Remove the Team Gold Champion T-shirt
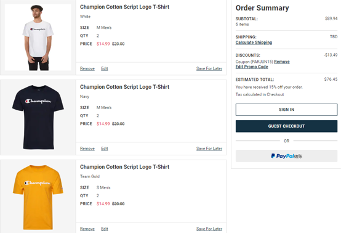 [x=87, y=229]
